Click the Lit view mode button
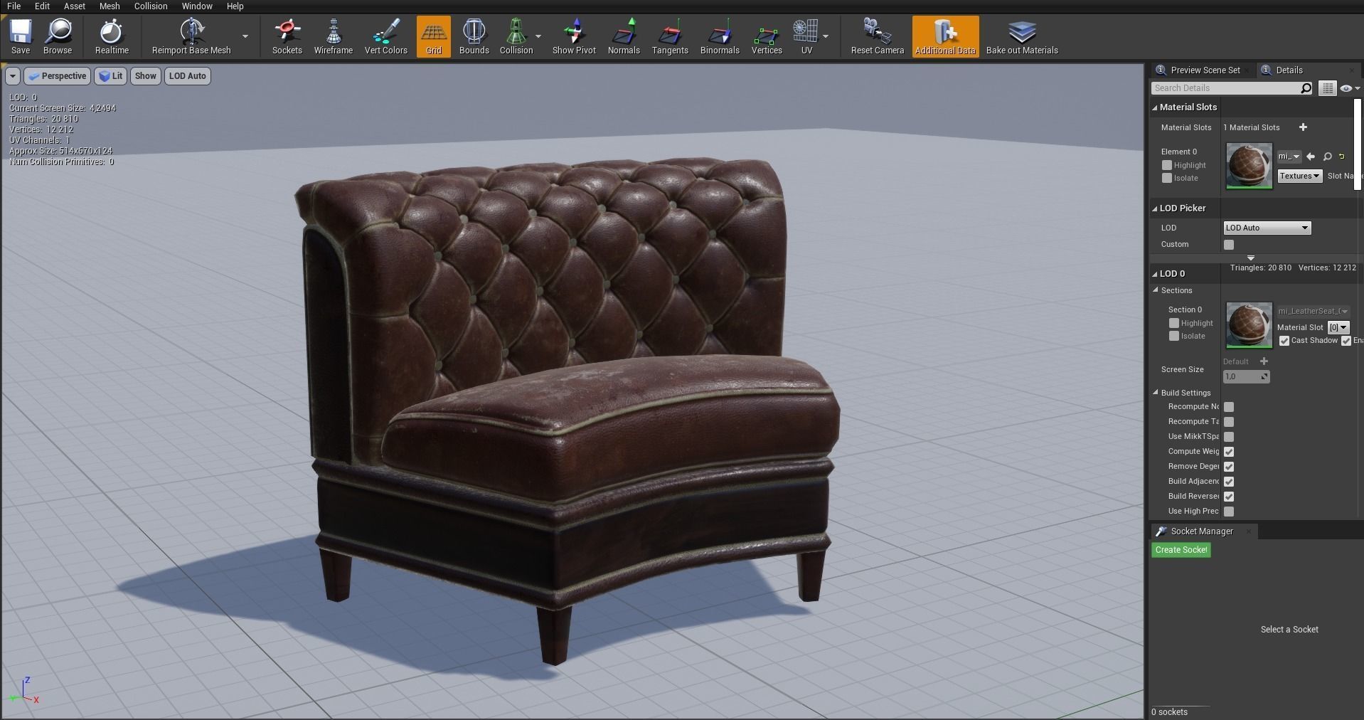Viewport: 1364px width, 720px height. (x=111, y=76)
